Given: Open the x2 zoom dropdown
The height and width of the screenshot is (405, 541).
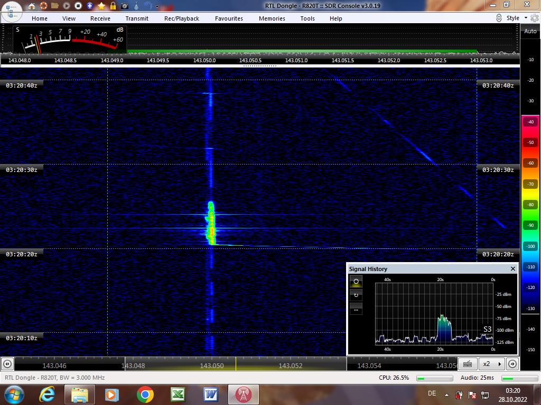Looking at the screenshot, I should (491, 364).
